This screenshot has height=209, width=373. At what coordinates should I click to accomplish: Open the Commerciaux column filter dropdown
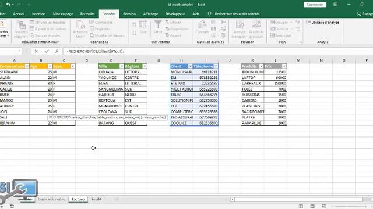pyautogui.click(x=27, y=66)
